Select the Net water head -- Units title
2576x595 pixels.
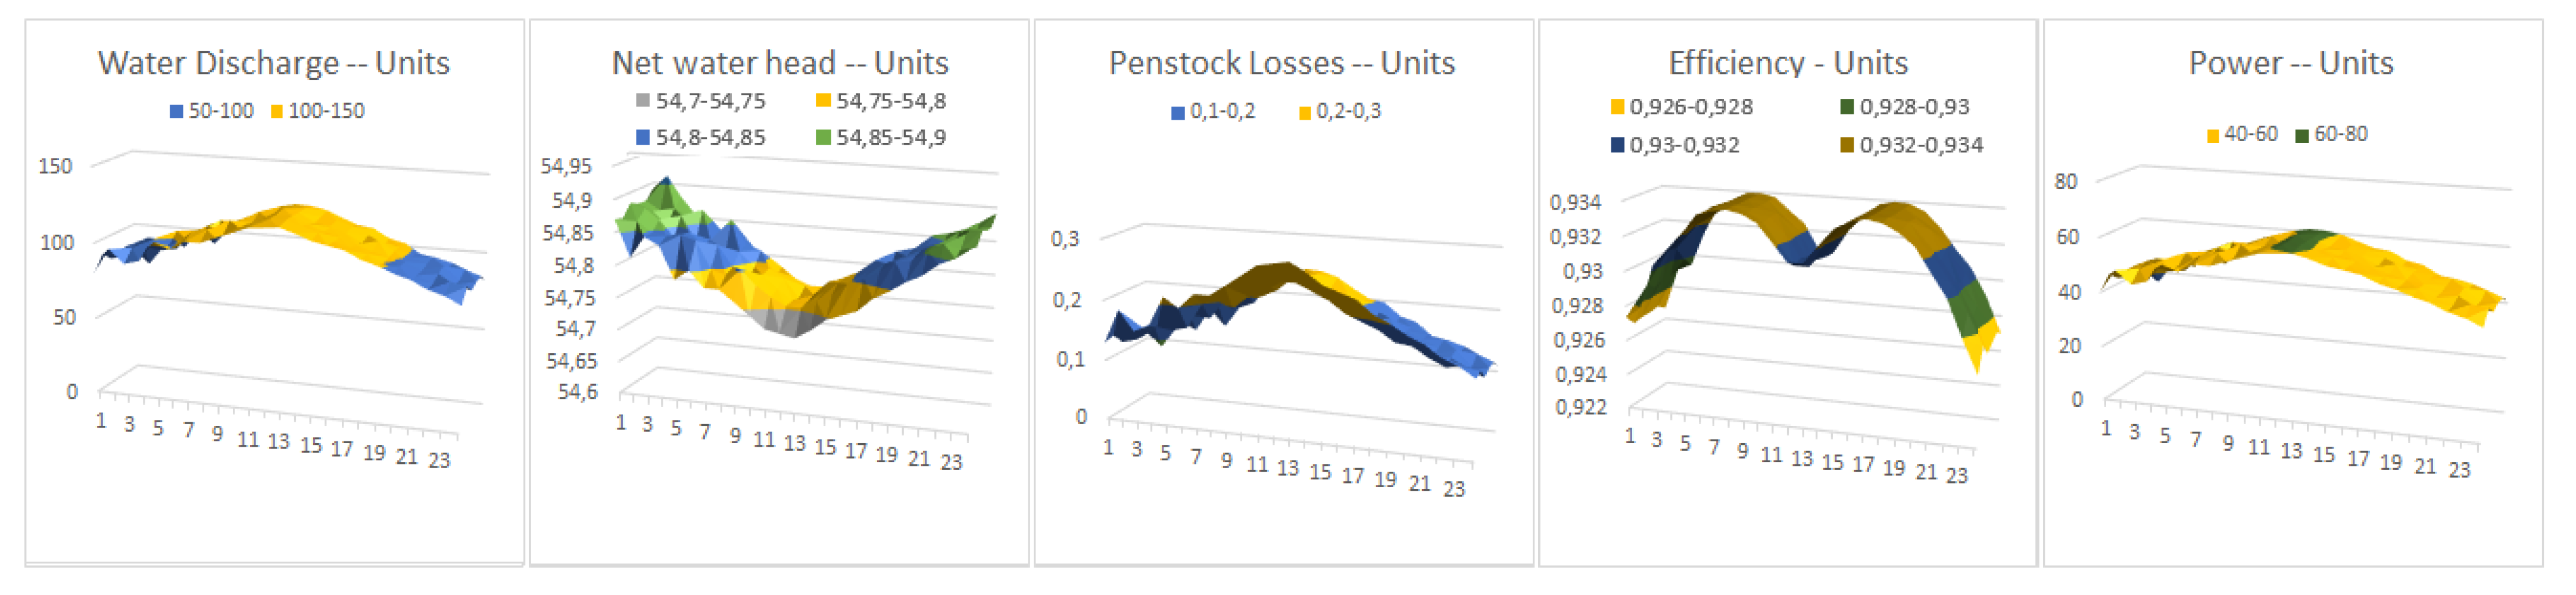point(779,63)
